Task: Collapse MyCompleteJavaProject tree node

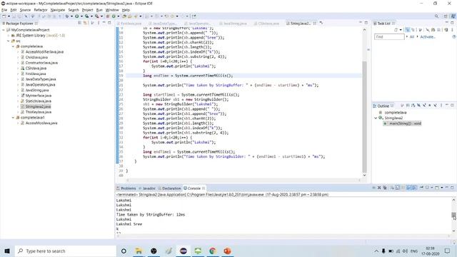Action: [x=4, y=30]
